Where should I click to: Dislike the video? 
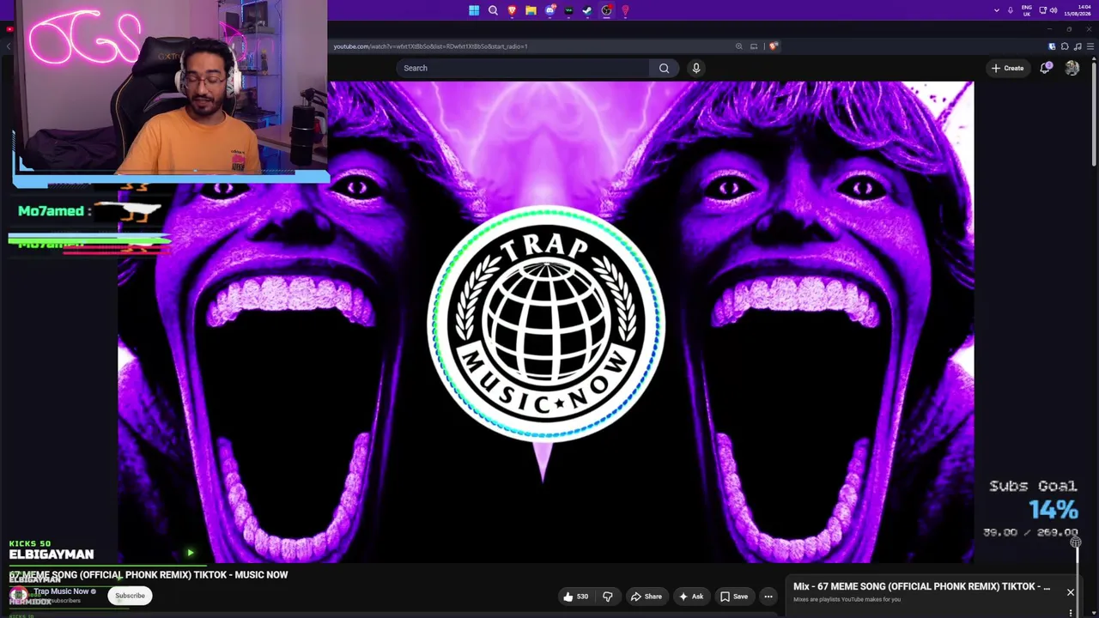coord(608,597)
